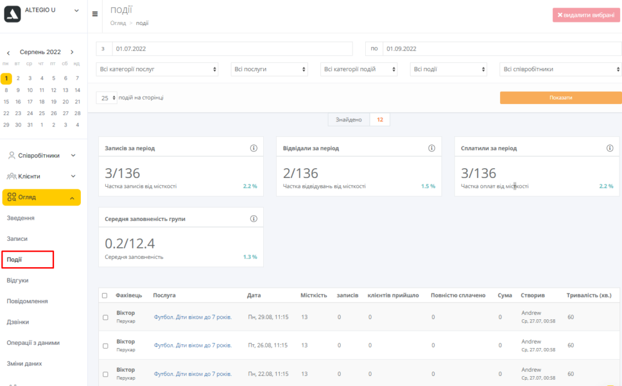This screenshot has width=622, height=386.
Task: Open Всі послуги dropdown
Action: 269,69
